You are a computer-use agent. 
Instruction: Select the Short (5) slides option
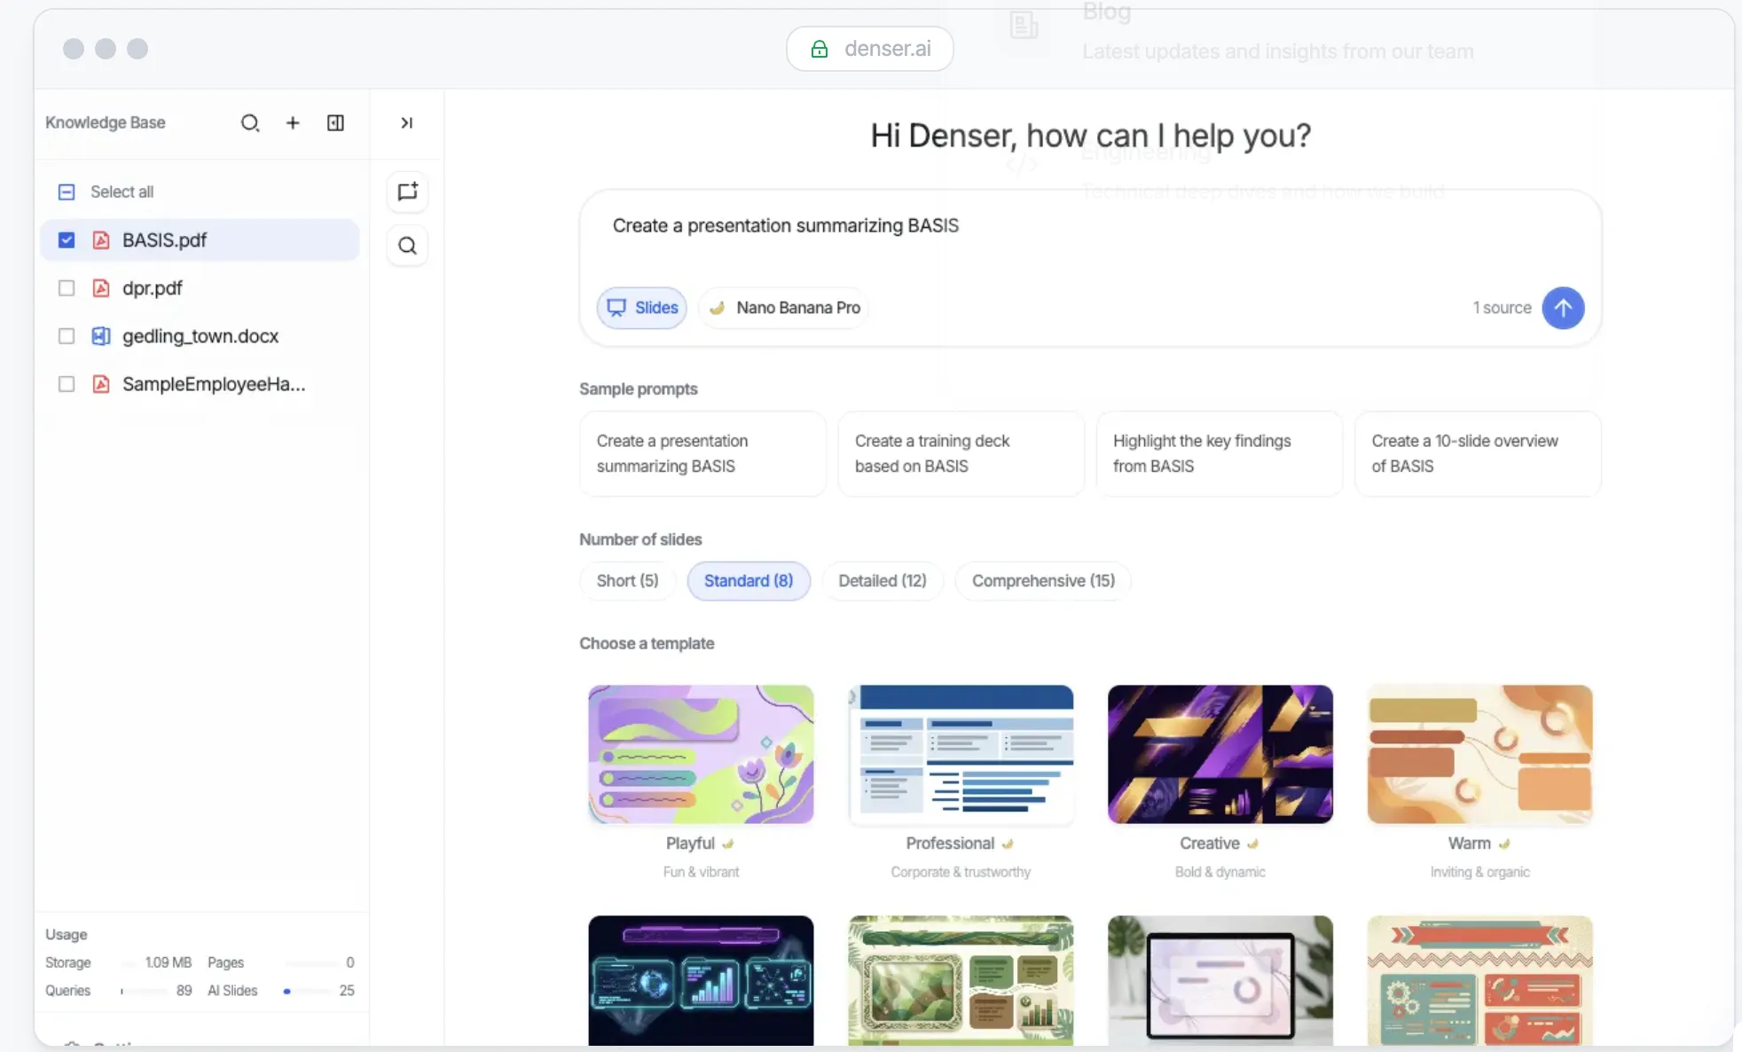pos(627,580)
